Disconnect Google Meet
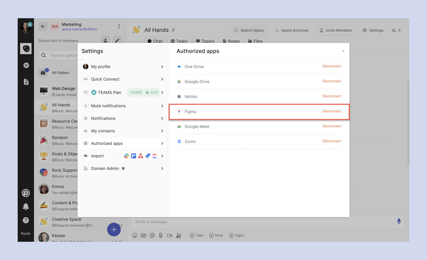Image resolution: width=427 pixels, height=260 pixels. click(x=332, y=126)
